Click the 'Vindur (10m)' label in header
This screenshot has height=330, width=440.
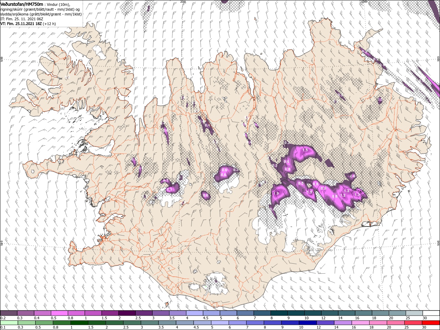tap(58, 4)
